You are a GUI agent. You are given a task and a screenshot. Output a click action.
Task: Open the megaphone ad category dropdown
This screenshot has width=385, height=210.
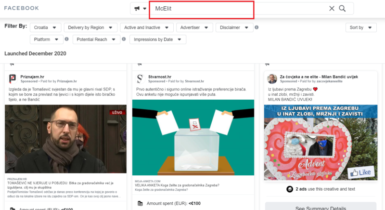140,9
